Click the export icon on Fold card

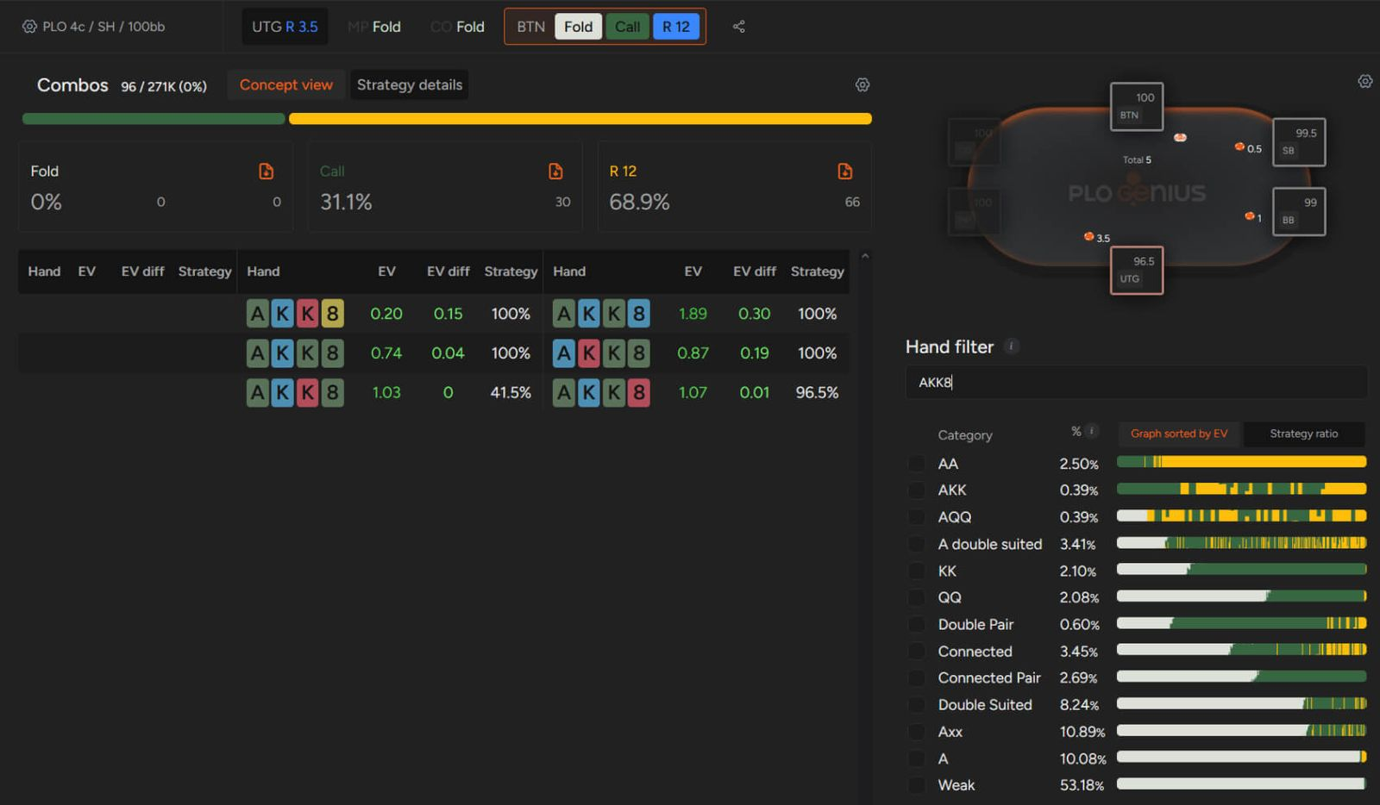(x=267, y=172)
